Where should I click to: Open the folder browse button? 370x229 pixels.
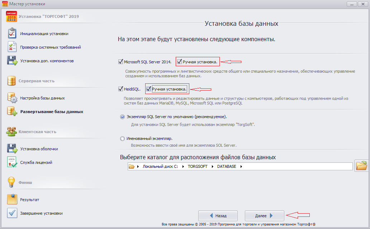pos(361,166)
